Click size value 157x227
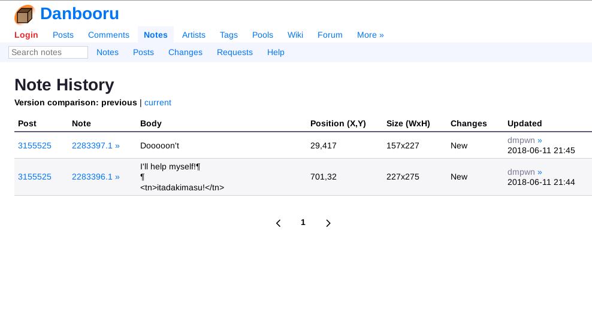592x310 pixels. [x=403, y=145]
